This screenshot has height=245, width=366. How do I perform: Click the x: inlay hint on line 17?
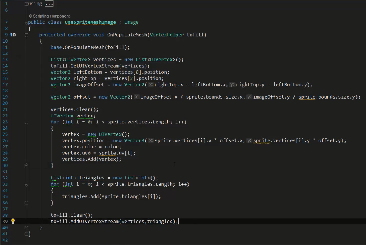click(x=151, y=85)
